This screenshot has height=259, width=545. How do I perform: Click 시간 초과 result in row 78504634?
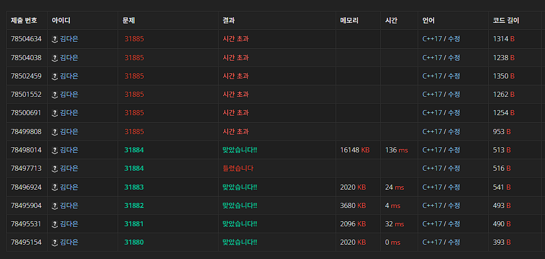tap(236, 39)
